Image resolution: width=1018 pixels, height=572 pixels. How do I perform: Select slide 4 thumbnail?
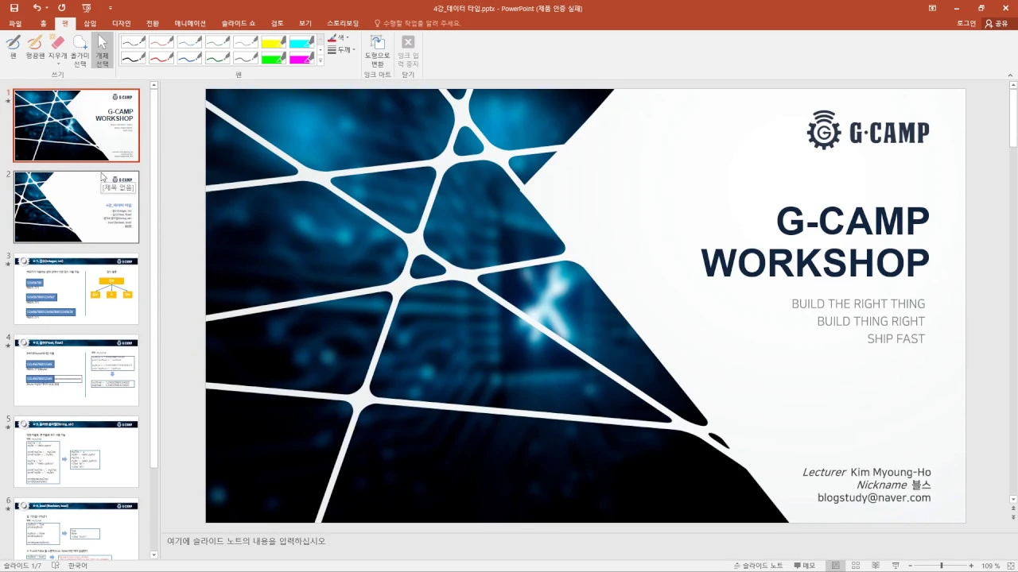point(76,371)
